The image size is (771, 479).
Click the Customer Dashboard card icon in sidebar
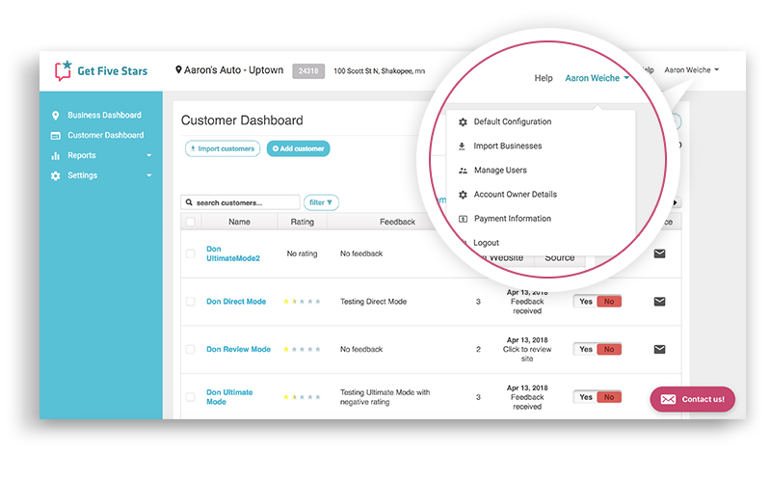[56, 135]
